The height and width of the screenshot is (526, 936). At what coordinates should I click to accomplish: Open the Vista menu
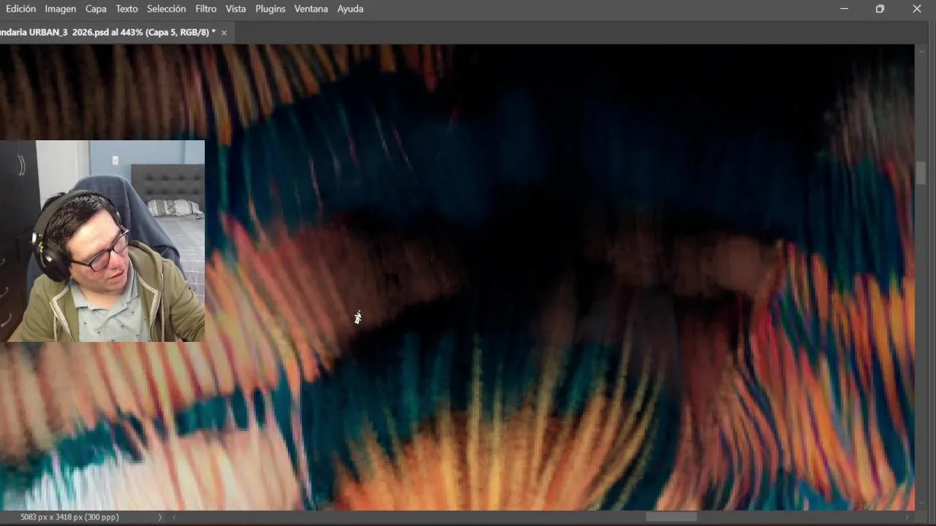tap(235, 9)
